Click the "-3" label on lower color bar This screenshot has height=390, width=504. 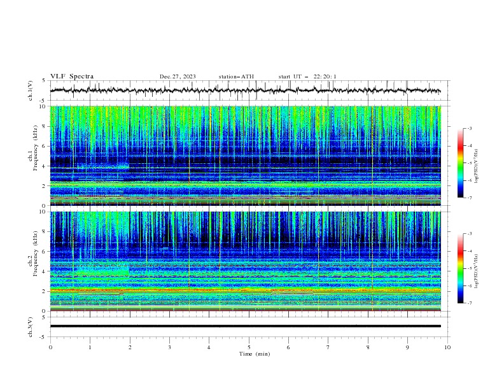coord(469,234)
